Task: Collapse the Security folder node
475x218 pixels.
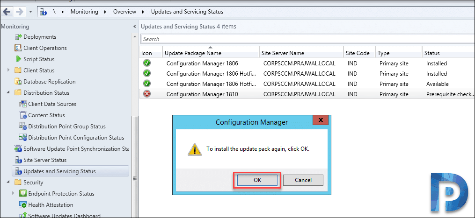Action: [8, 183]
